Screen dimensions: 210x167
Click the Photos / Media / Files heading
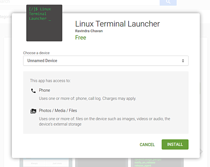[58, 111]
